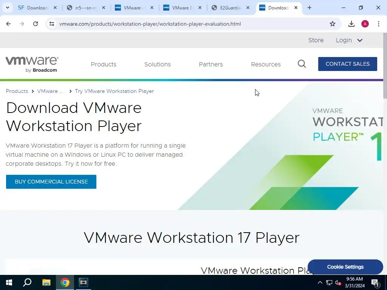The height and width of the screenshot is (290, 387).
Task: Open the Solutions menu
Action: tap(158, 64)
